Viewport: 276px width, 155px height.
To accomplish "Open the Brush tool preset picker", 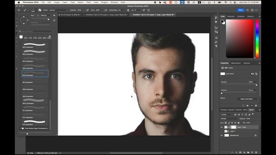I will (x=26, y=10).
